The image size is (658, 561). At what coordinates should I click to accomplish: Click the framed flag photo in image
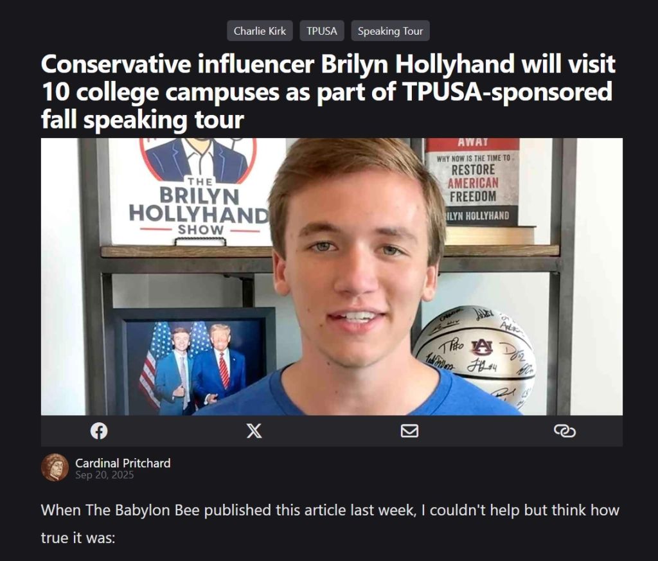(x=194, y=362)
